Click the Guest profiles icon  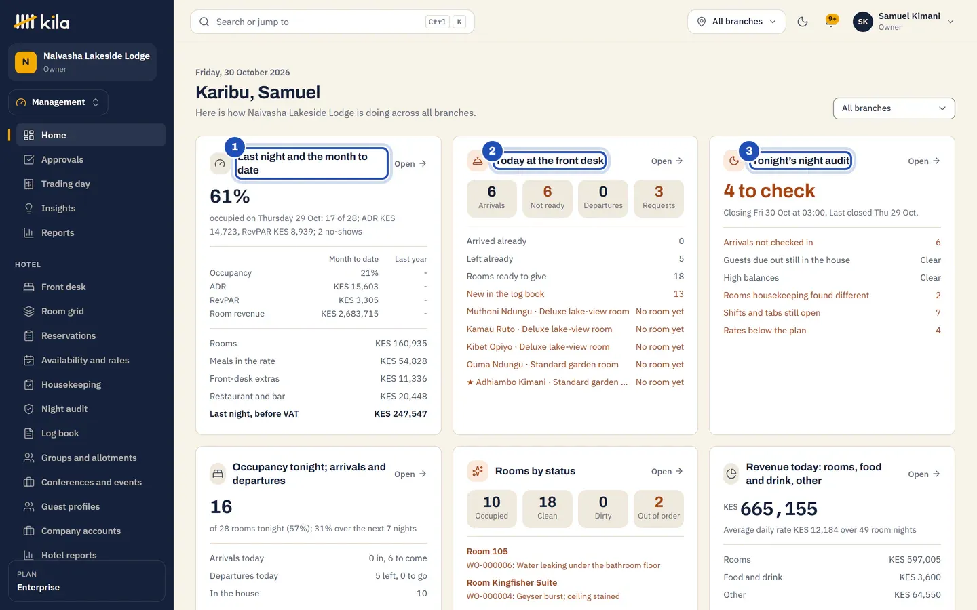[28, 507]
